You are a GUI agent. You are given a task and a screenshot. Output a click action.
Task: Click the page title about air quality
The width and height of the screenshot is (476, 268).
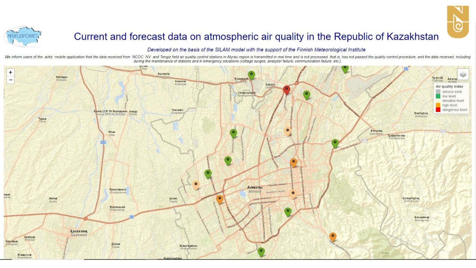tap(256, 36)
